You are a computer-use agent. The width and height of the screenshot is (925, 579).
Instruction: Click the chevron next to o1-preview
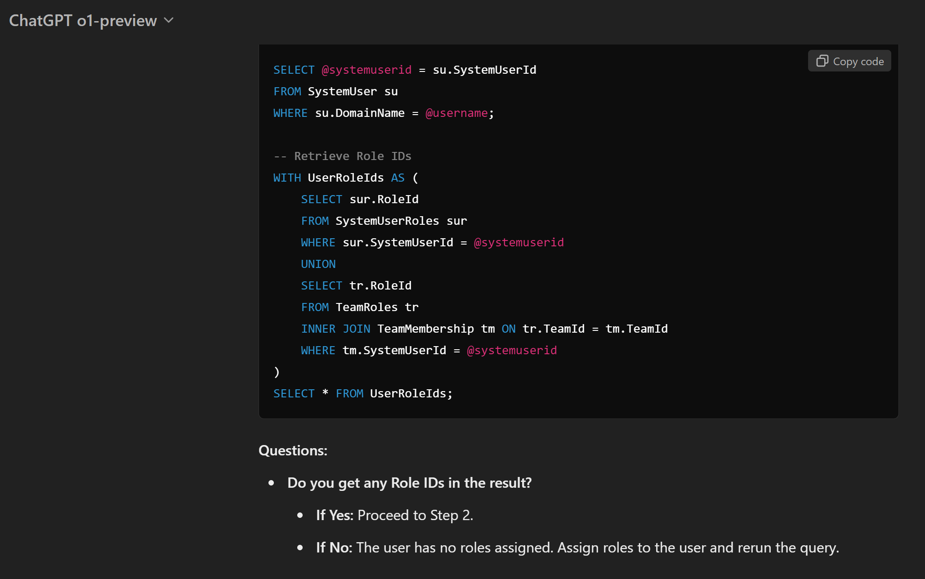coord(169,21)
